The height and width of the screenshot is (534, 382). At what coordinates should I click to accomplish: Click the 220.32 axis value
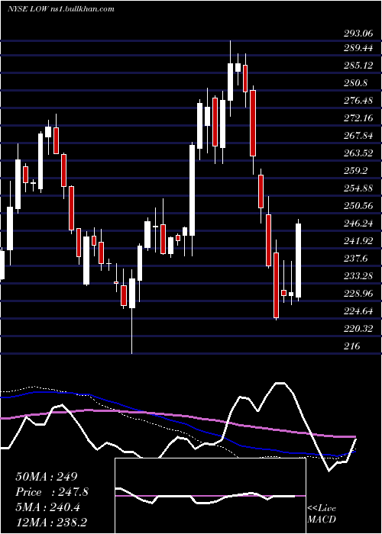[358, 329]
